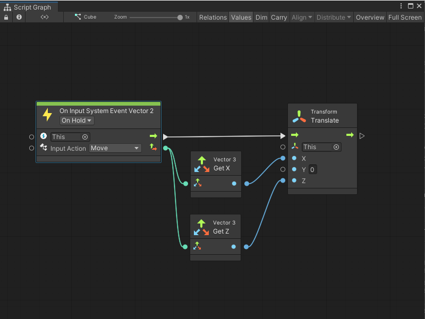Toggle the Dim display mode
This screenshot has width=425, height=319.
pyautogui.click(x=261, y=17)
